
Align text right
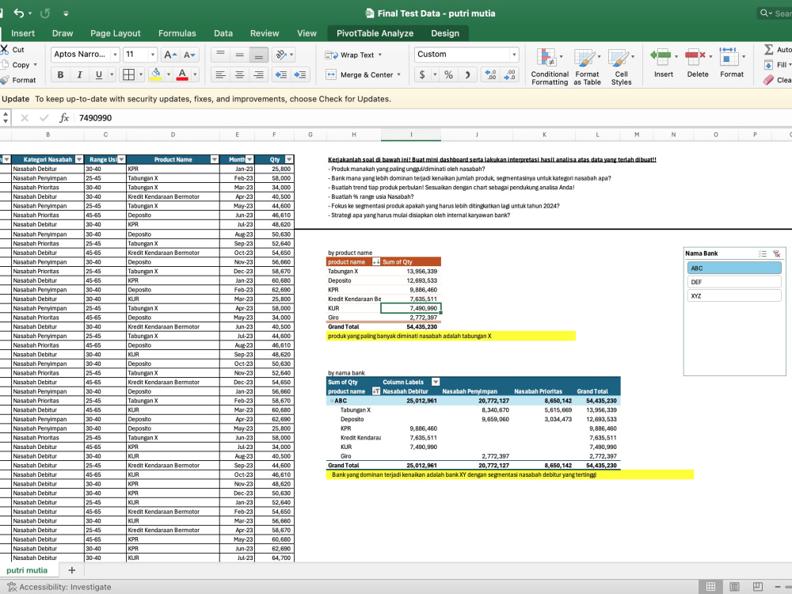[259, 74]
